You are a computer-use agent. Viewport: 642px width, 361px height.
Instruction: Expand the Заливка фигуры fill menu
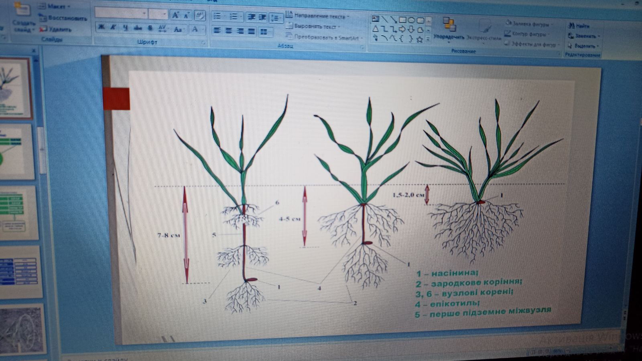530,24
